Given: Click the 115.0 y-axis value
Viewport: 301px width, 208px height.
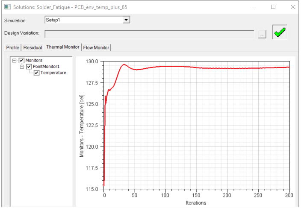Looking at the screenshot, I should coord(92,189).
